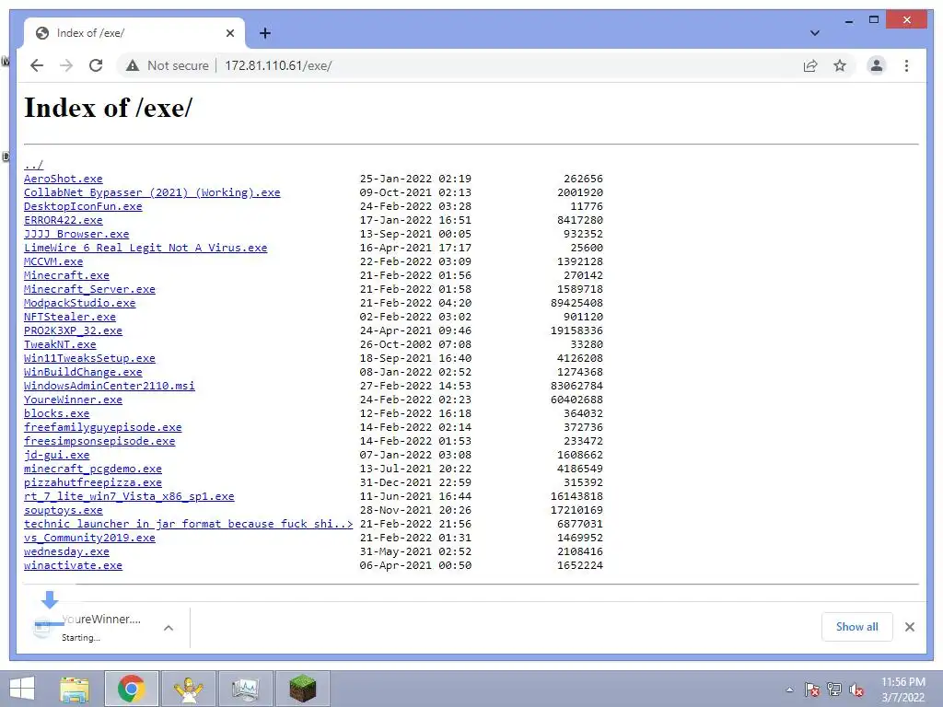Bookmark this page with star icon
Image resolution: width=943 pixels, height=707 pixels.
click(x=840, y=65)
